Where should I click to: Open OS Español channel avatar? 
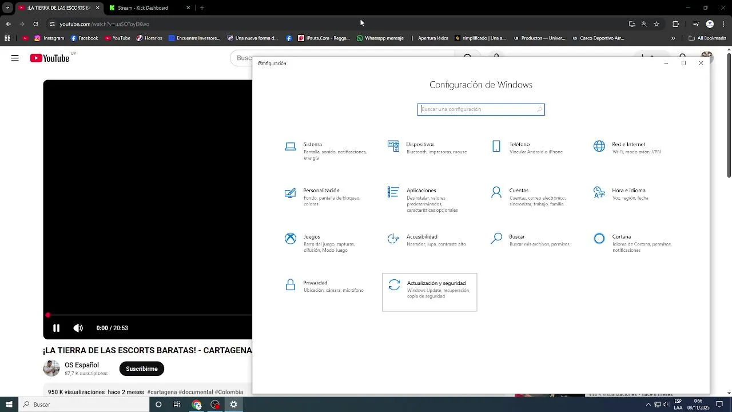pyautogui.click(x=51, y=369)
